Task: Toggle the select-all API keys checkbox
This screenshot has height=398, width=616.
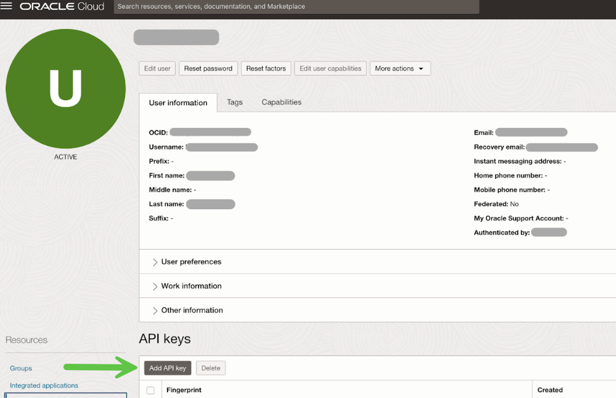Action: [150, 390]
